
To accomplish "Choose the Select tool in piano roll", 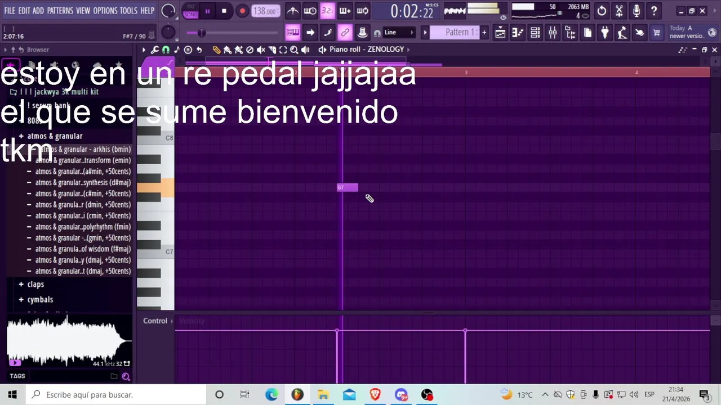I will (283, 49).
